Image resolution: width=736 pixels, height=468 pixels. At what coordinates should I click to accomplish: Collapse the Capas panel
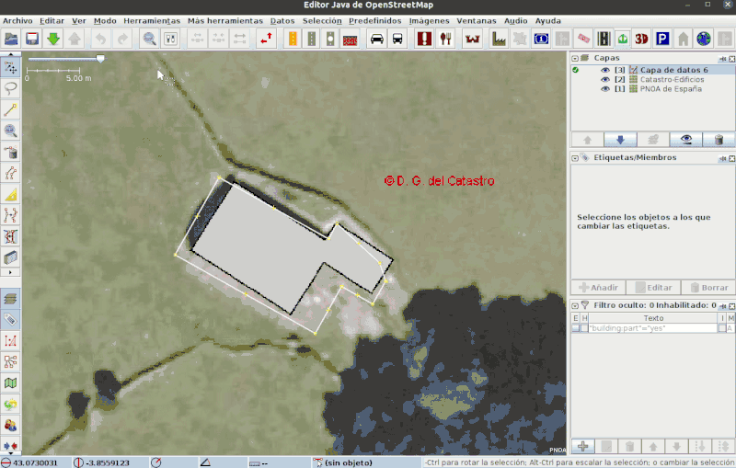(x=575, y=57)
